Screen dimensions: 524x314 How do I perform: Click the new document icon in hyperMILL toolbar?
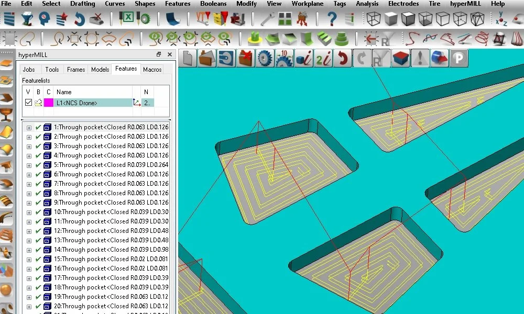pyautogui.click(x=188, y=59)
